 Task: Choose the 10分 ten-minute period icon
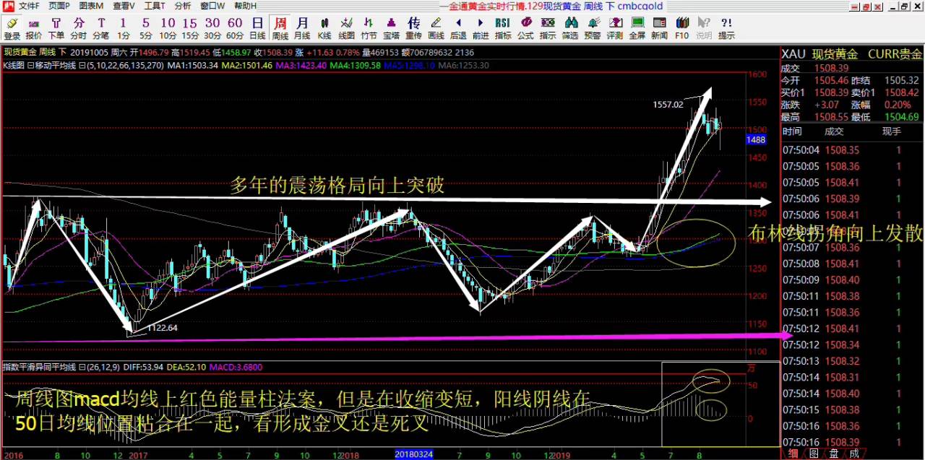pyautogui.click(x=168, y=28)
